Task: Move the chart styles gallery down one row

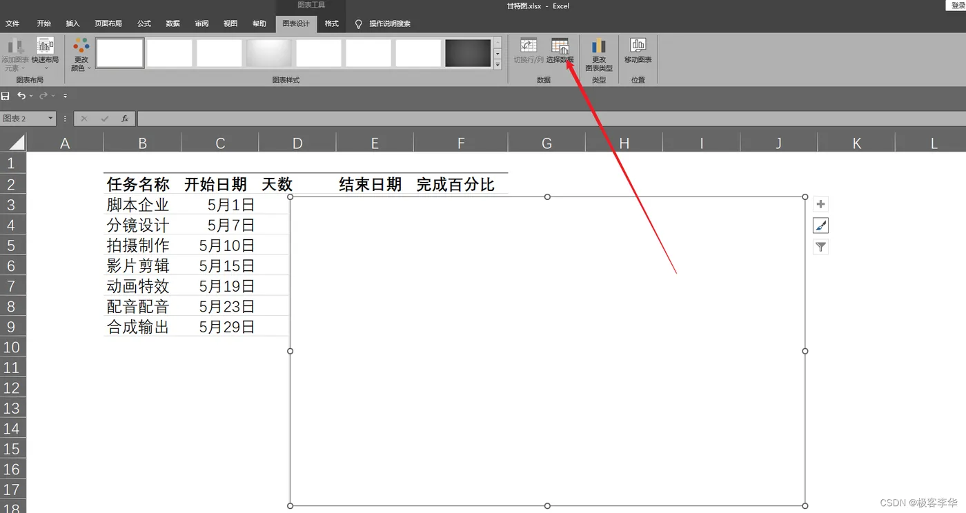Action: point(498,53)
